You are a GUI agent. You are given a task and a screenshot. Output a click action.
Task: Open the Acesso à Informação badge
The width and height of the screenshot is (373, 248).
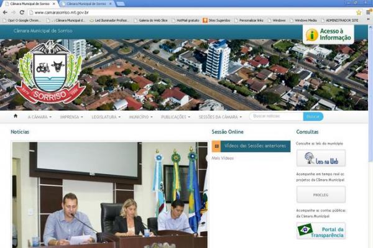click(328, 35)
